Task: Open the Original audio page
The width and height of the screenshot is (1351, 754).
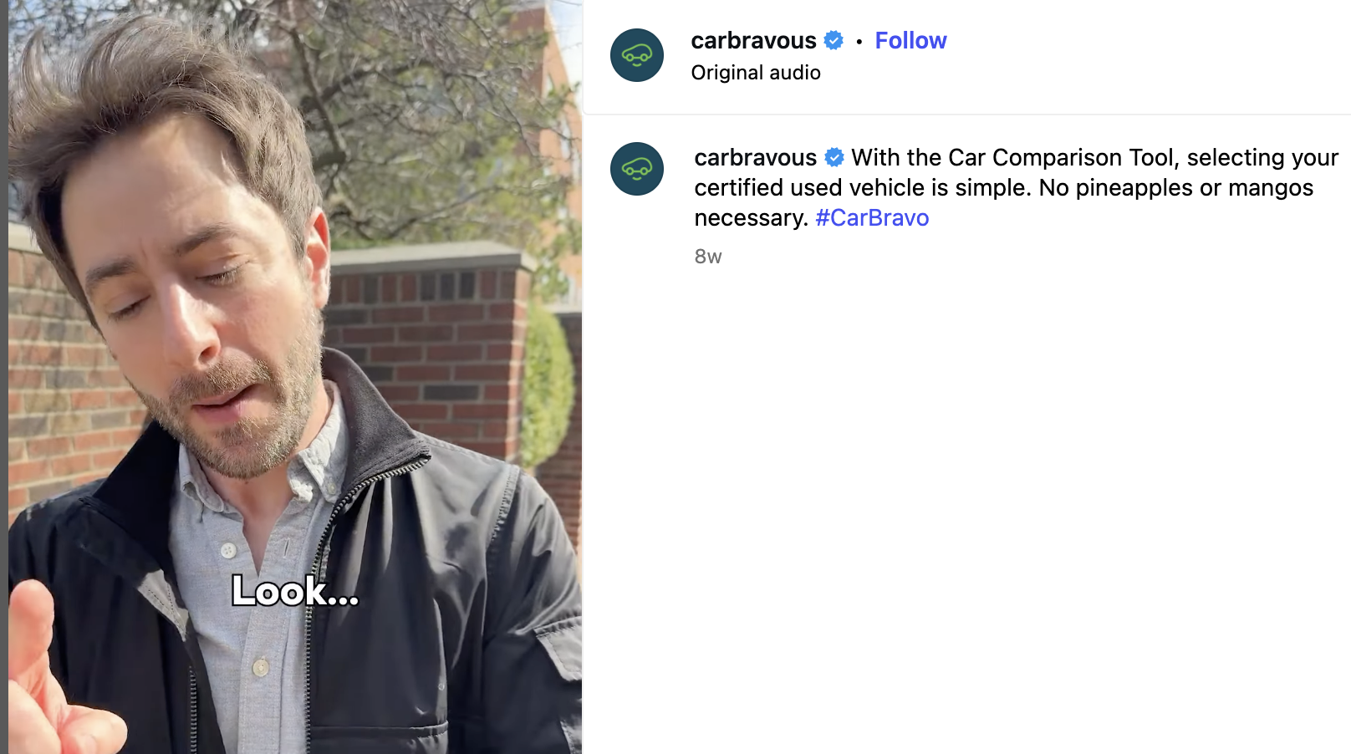Action: [756, 73]
